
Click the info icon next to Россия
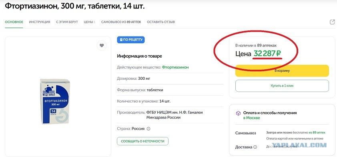click(x=148, y=129)
